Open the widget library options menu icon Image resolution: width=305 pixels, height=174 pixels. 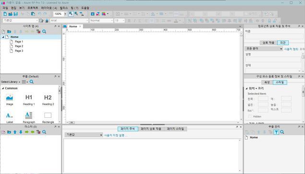click(x=24, y=82)
